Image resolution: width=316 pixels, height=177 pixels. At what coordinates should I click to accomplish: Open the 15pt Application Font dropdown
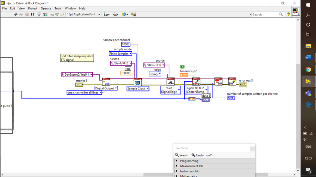pyautogui.click(x=84, y=14)
